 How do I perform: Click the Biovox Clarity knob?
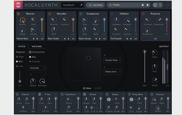[22, 20]
